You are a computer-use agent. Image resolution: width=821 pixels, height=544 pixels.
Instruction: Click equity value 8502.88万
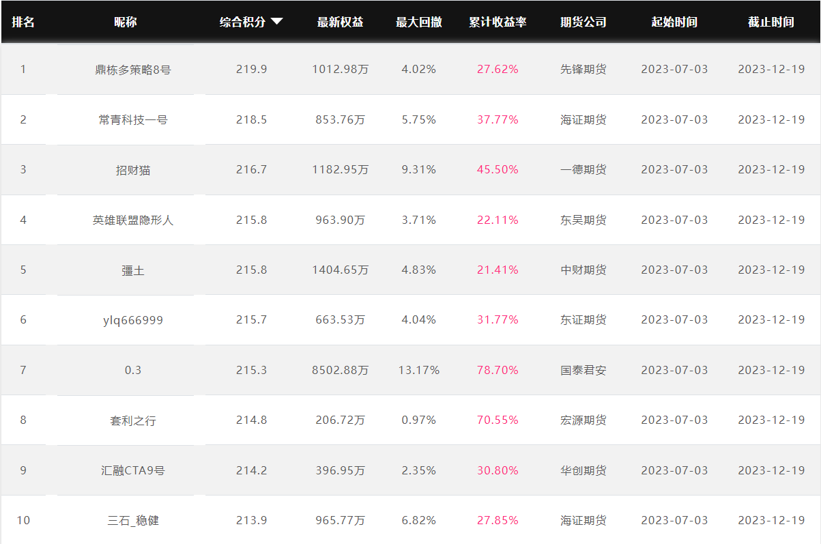click(x=341, y=370)
